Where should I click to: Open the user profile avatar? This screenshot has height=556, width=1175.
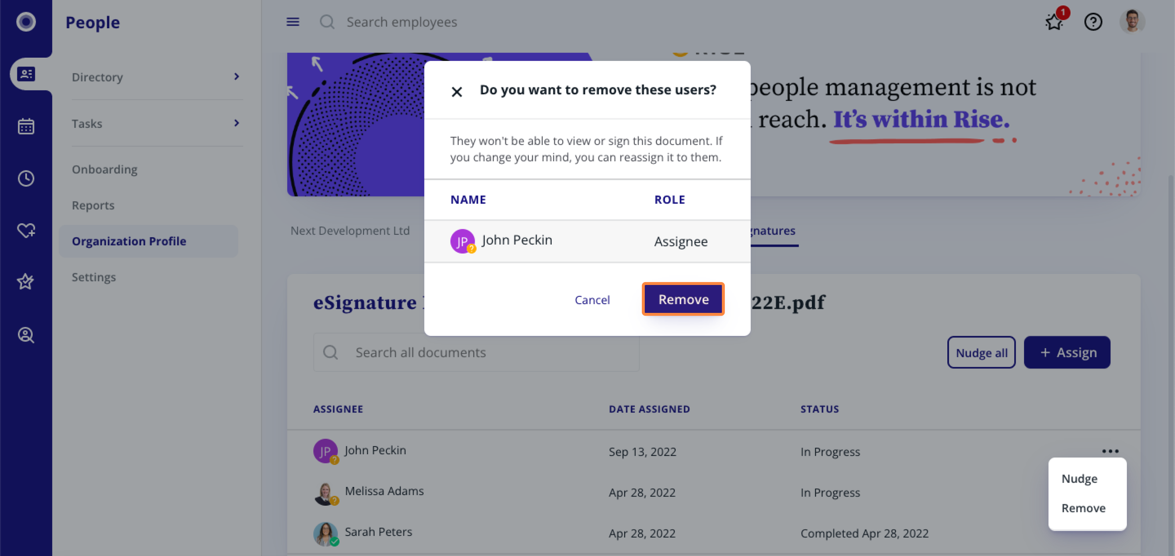coord(1132,21)
